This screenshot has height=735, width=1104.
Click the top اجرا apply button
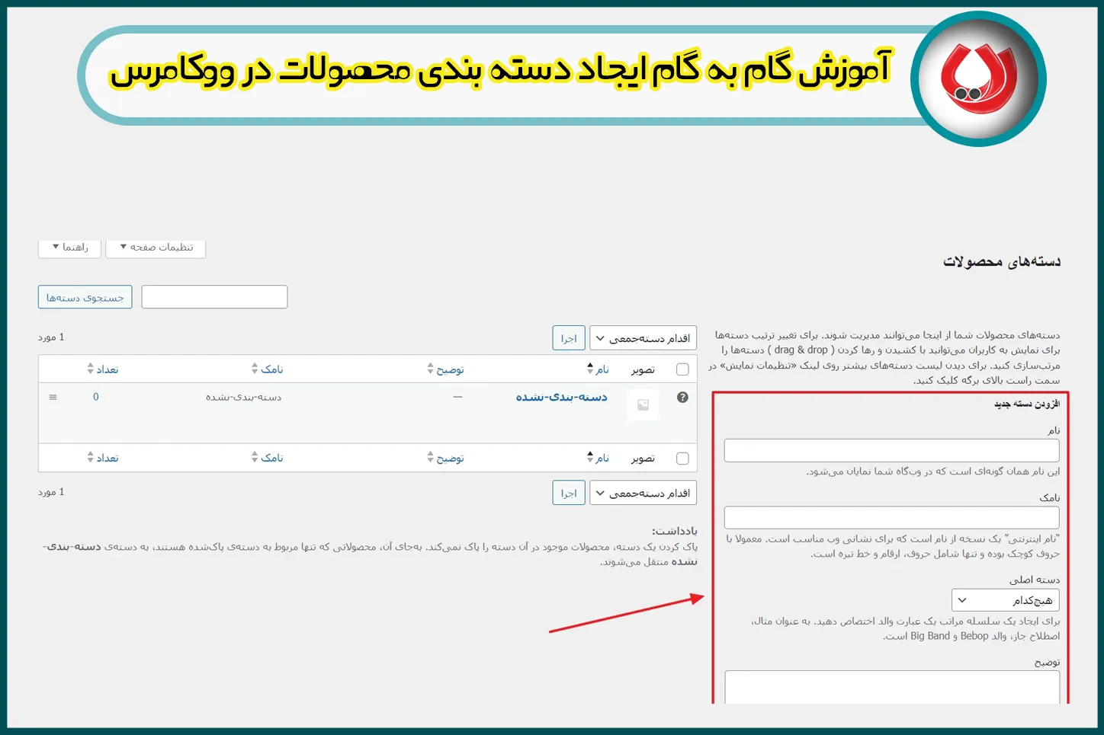[569, 338]
